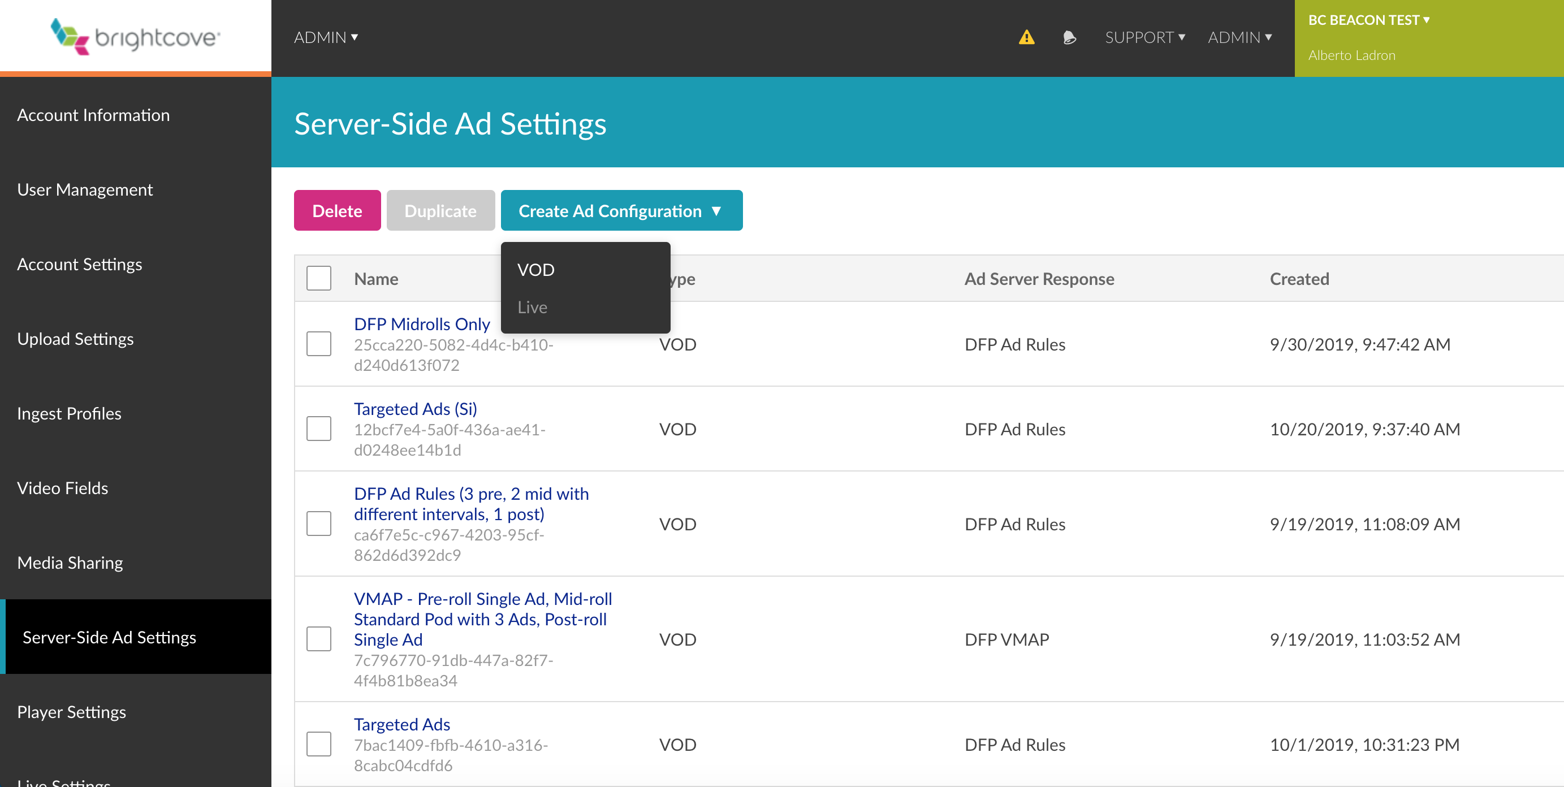The height and width of the screenshot is (787, 1564).
Task: Open the Create Ad Configuration dropdown
Action: click(x=621, y=211)
